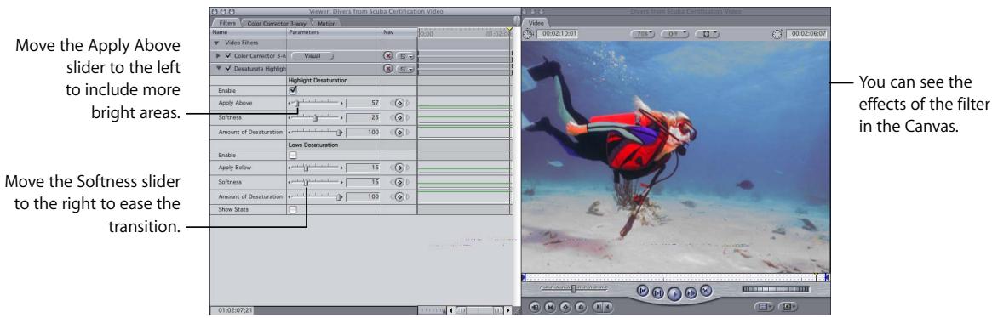The height and width of the screenshot is (318, 992).
Task: Adjust the Highlight Softness slider
Action: (316, 117)
